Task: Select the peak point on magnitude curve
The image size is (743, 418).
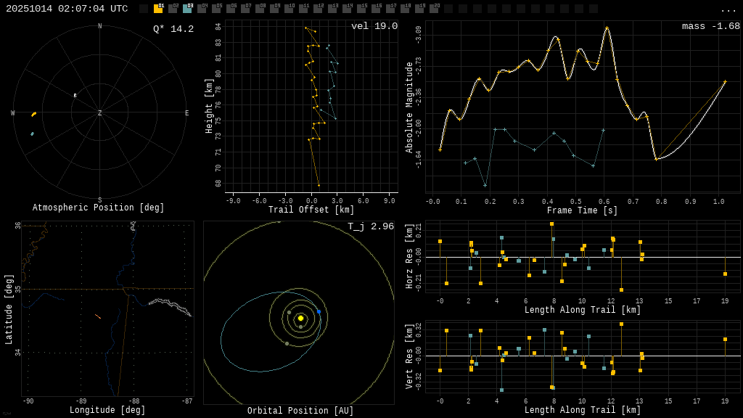Action: 607,28
